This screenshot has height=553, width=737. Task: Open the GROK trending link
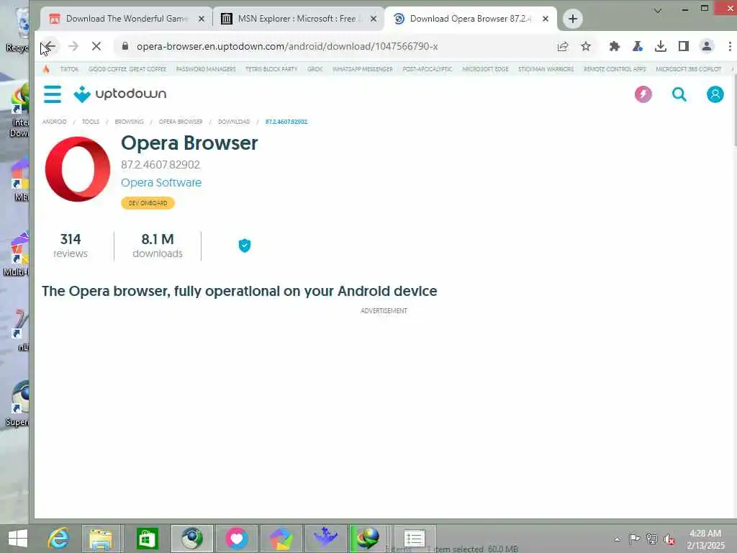(x=315, y=69)
